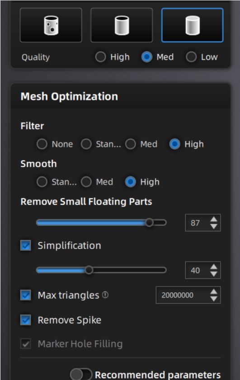This screenshot has width=240, height=380.
Task: Increase the Simplification value with up arrow
Action: click(x=214, y=267)
